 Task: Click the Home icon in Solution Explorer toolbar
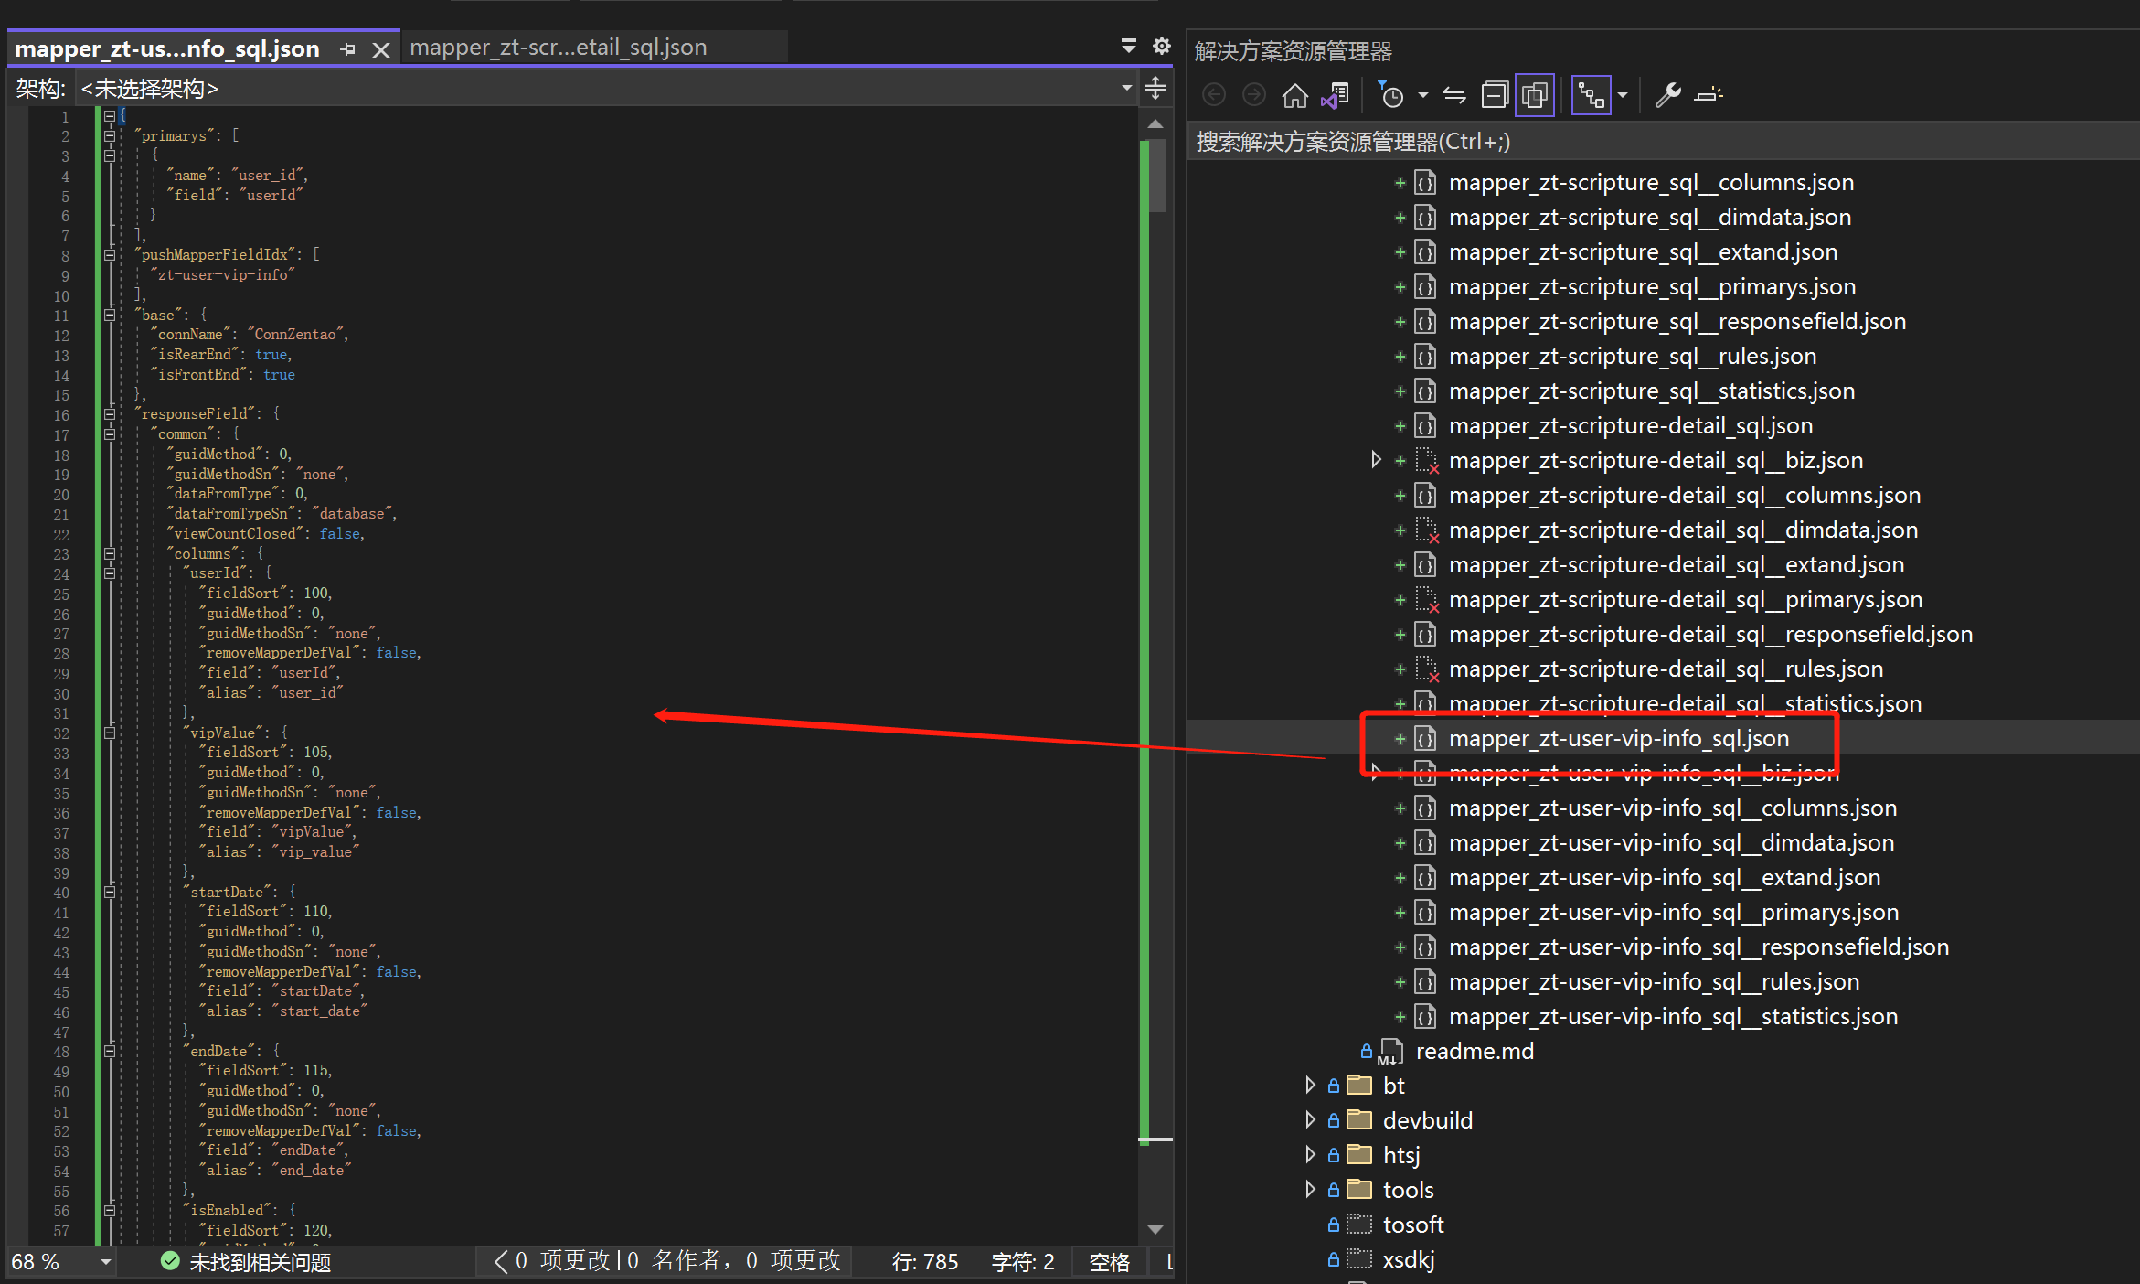click(x=1294, y=95)
